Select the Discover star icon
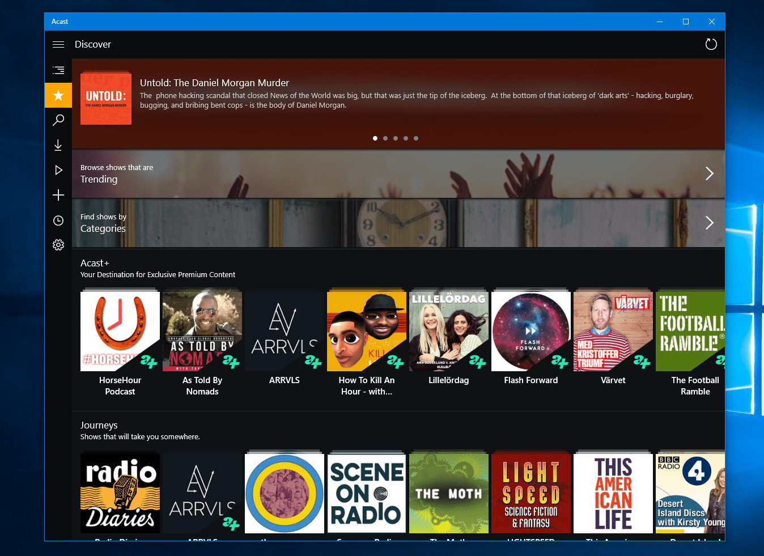The width and height of the screenshot is (764, 556). 58,95
